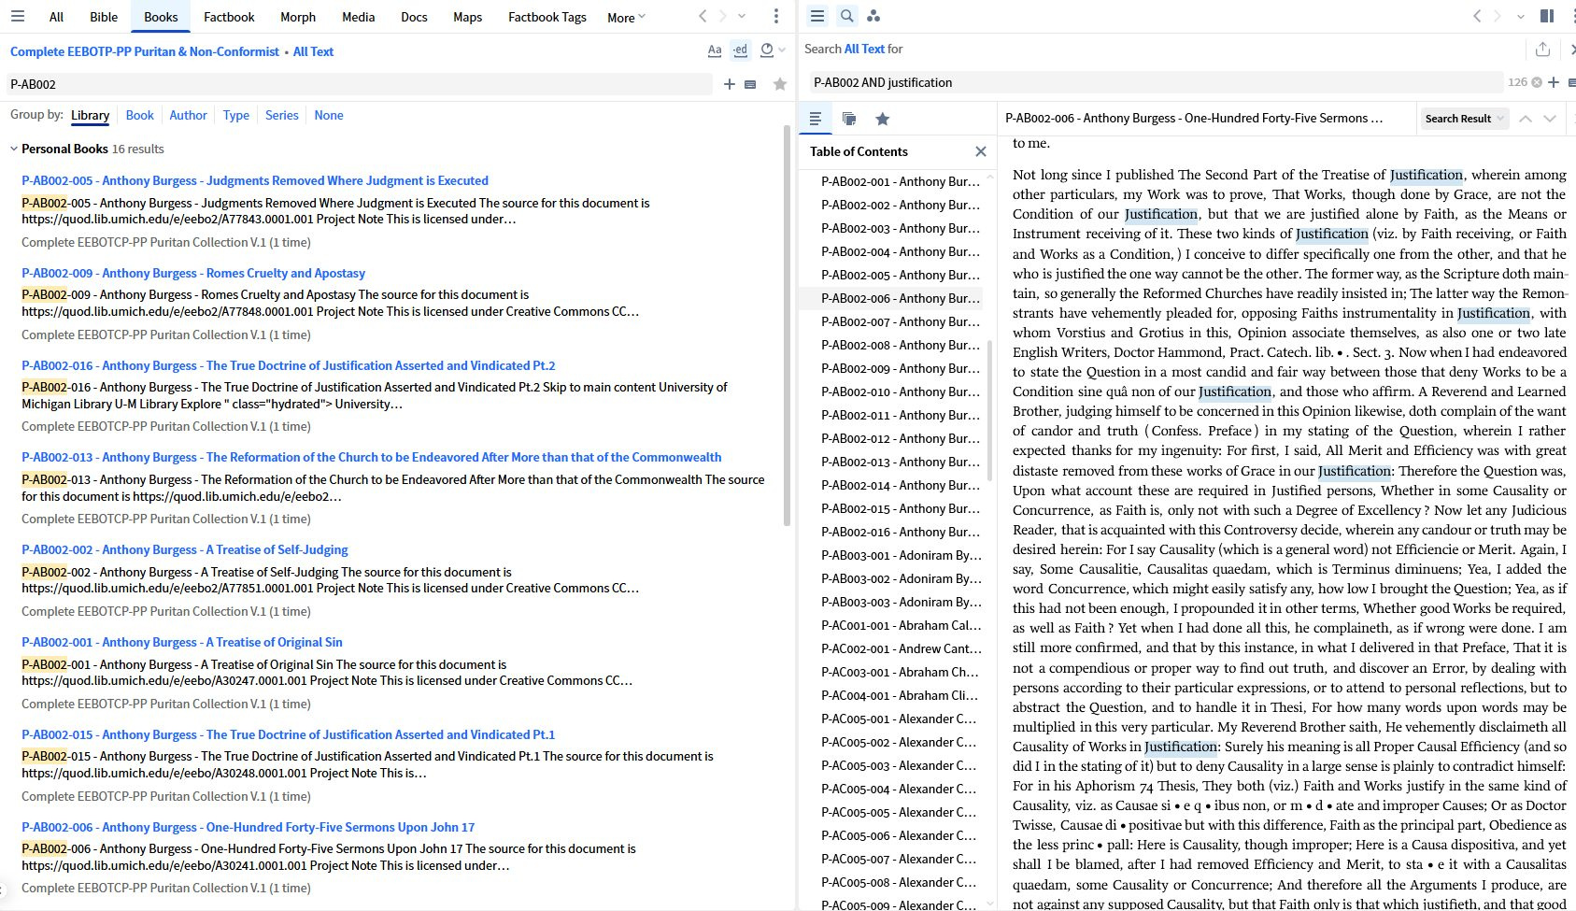Click the 'All Text' link in left panel
This screenshot has width=1576, height=911.
pyautogui.click(x=313, y=51)
